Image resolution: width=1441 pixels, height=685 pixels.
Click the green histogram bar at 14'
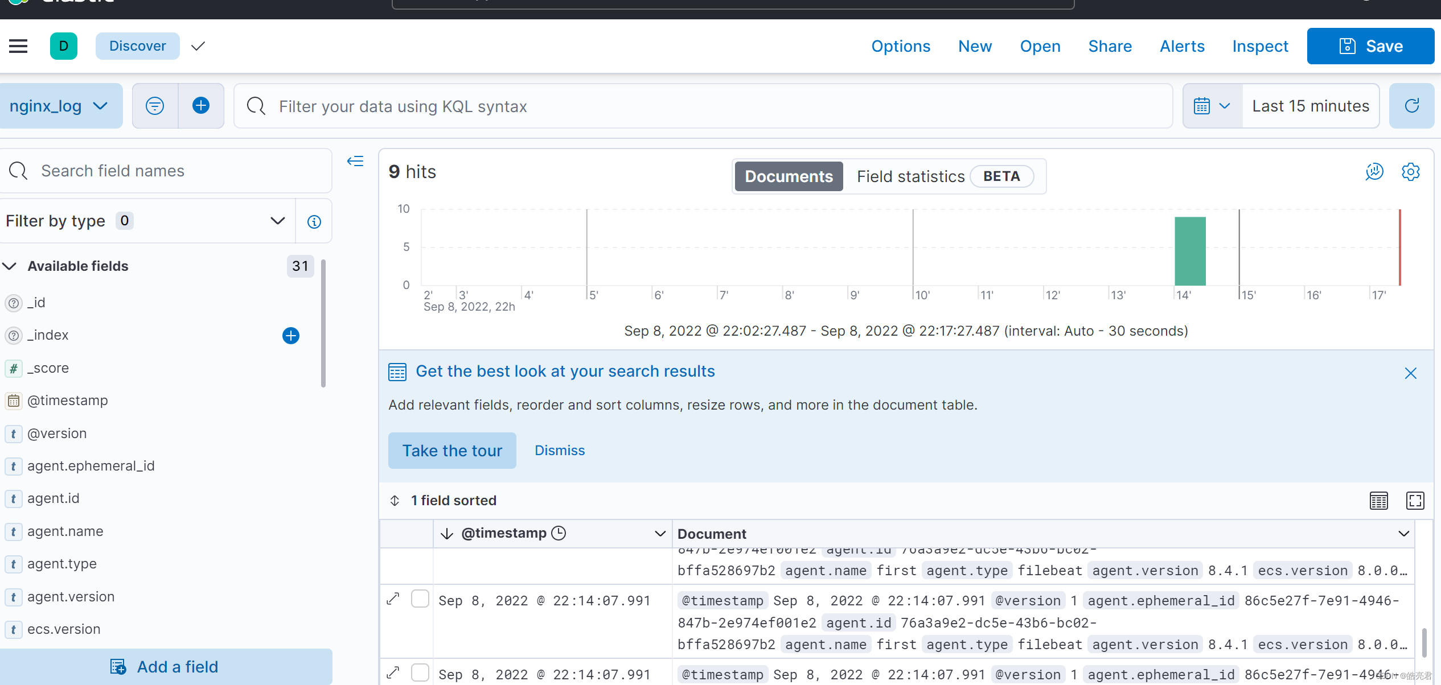[1190, 251]
